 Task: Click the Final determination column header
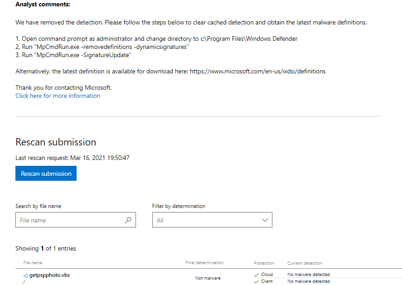pos(204,263)
